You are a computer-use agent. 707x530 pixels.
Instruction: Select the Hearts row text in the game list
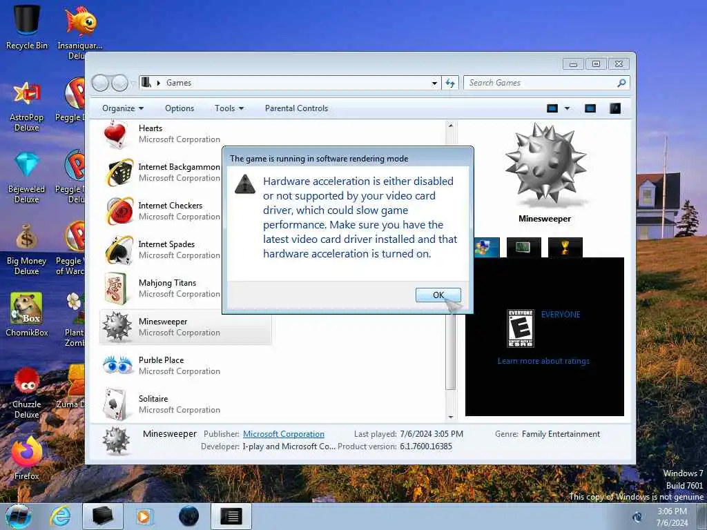[x=180, y=134]
